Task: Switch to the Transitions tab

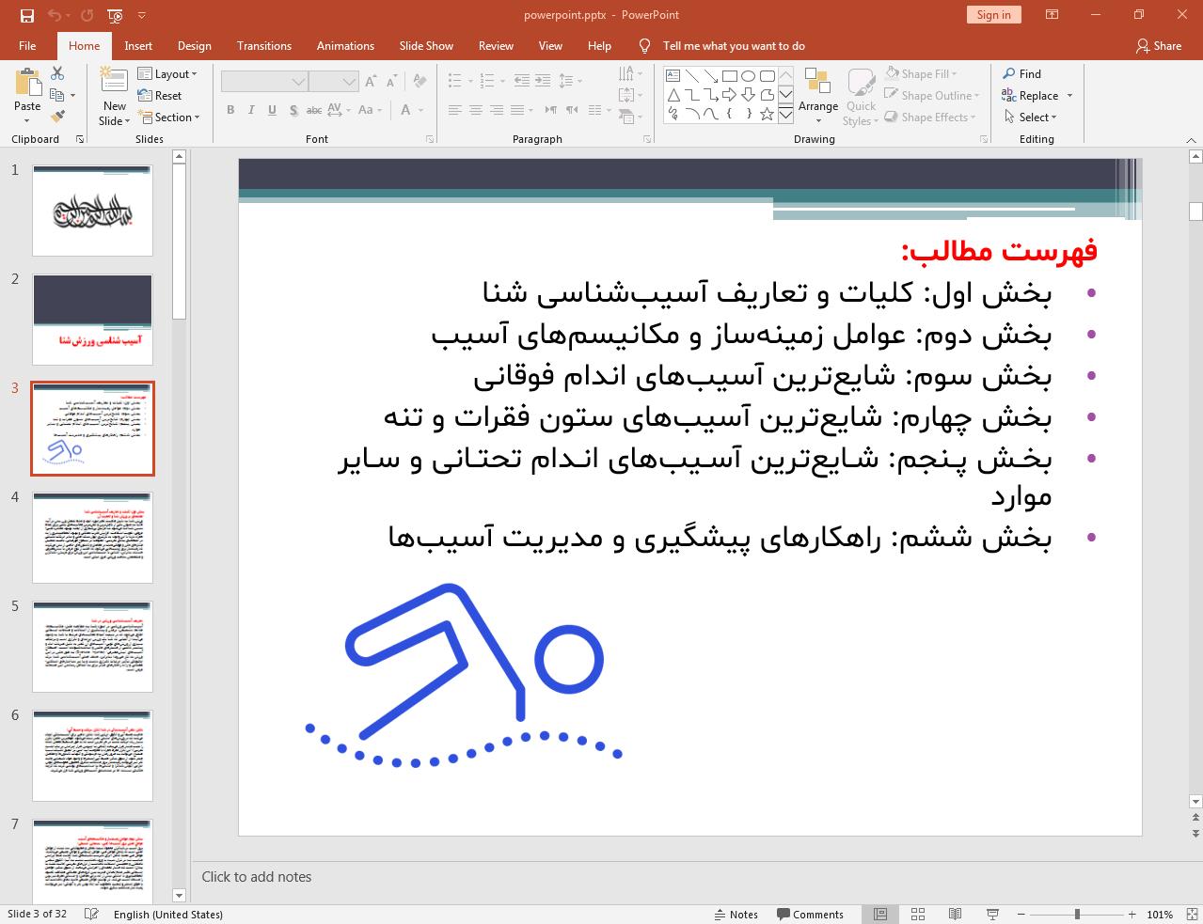Action: (263, 46)
